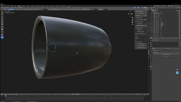
Task: Select the Add Cube tool
Action: (2, 32)
